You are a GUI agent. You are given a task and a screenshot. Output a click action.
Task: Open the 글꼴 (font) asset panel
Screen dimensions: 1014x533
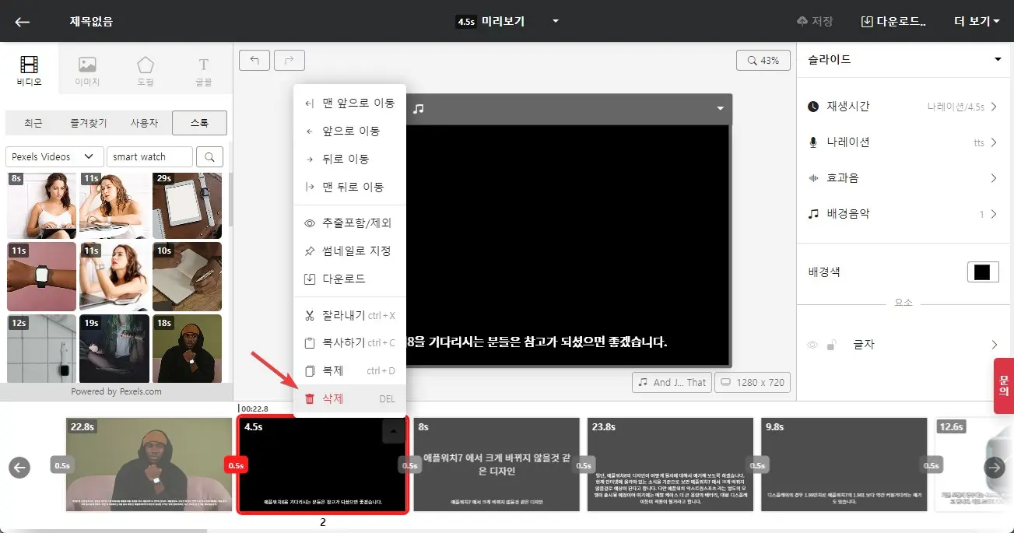203,71
